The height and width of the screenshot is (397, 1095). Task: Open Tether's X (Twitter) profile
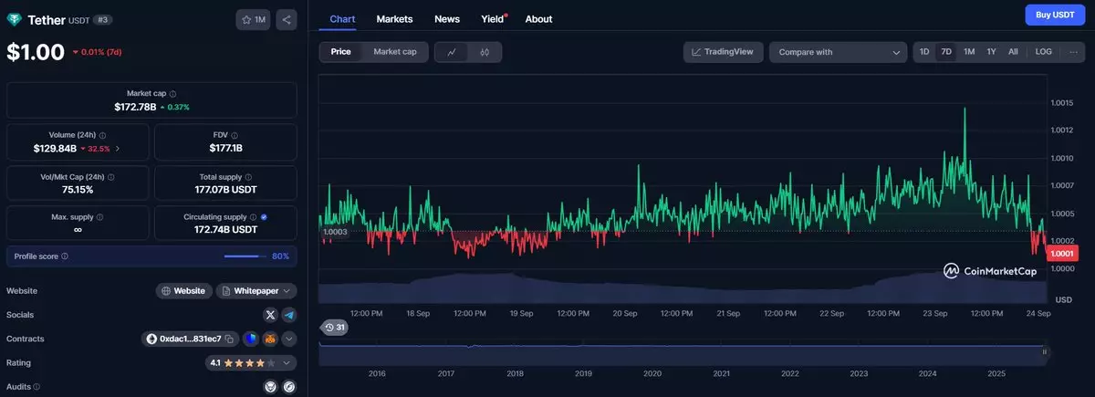270,315
